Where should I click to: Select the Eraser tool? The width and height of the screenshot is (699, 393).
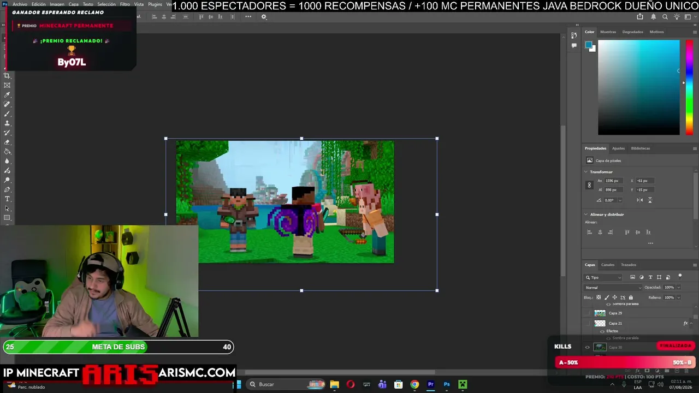[7, 142]
